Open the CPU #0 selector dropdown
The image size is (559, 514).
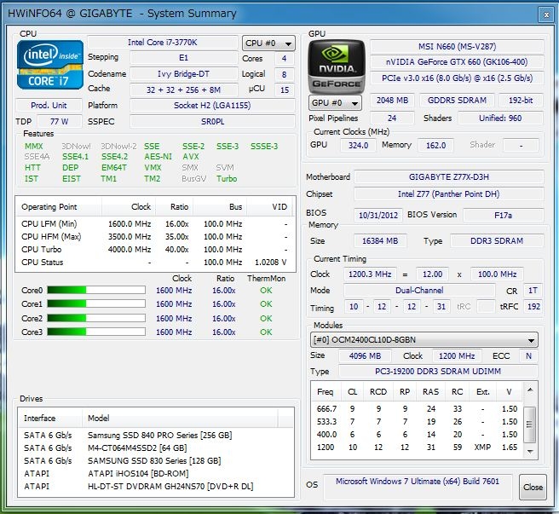point(268,43)
